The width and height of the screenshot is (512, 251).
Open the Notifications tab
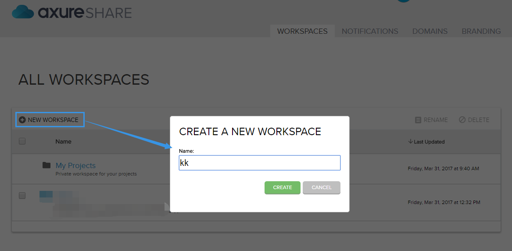pos(370,31)
